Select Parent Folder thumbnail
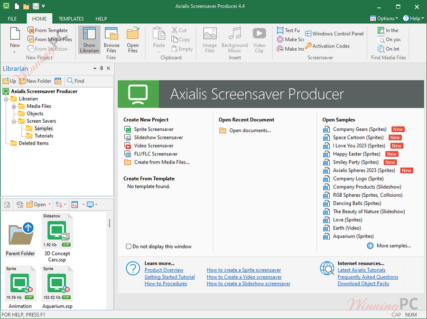This screenshot has height=319, width=427. pos(20,238)
